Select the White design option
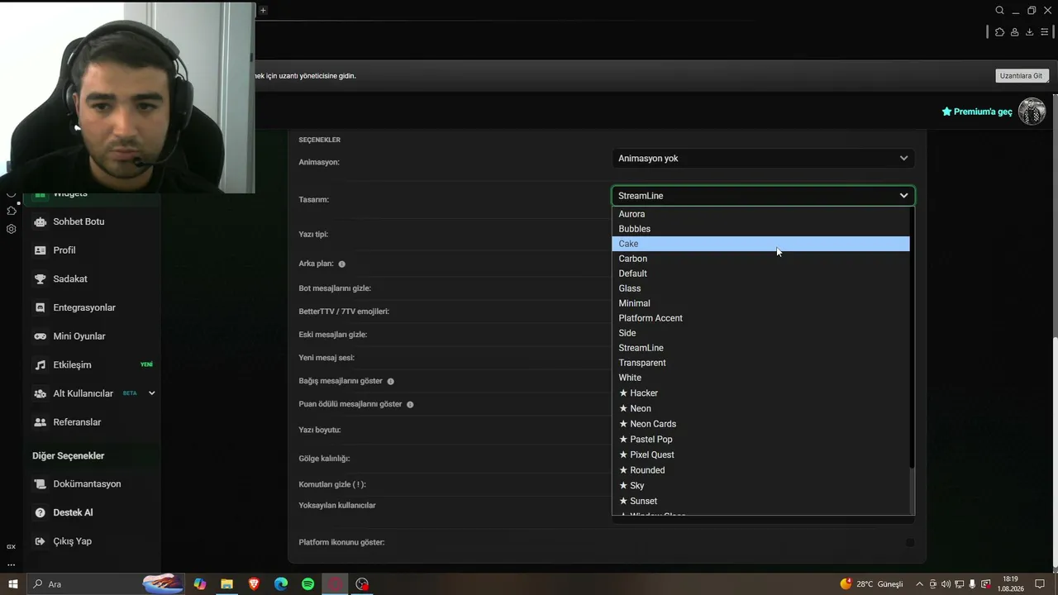This screenshot has width=1058, height=595. (760, 378)
